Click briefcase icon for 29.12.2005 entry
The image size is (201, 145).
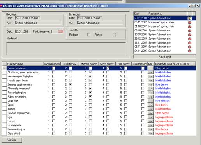(190, 38)
